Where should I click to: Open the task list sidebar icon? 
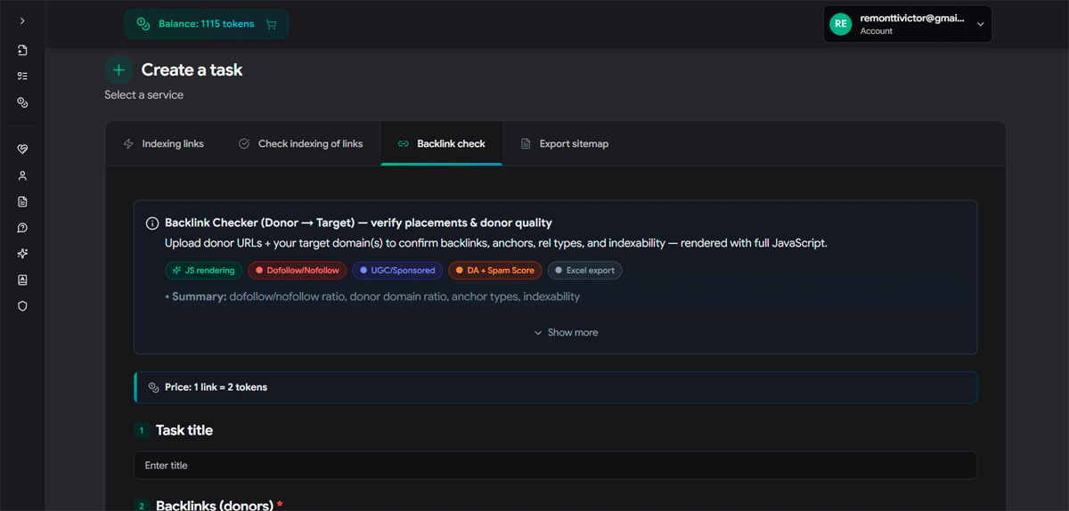click(x=22, y=77)
